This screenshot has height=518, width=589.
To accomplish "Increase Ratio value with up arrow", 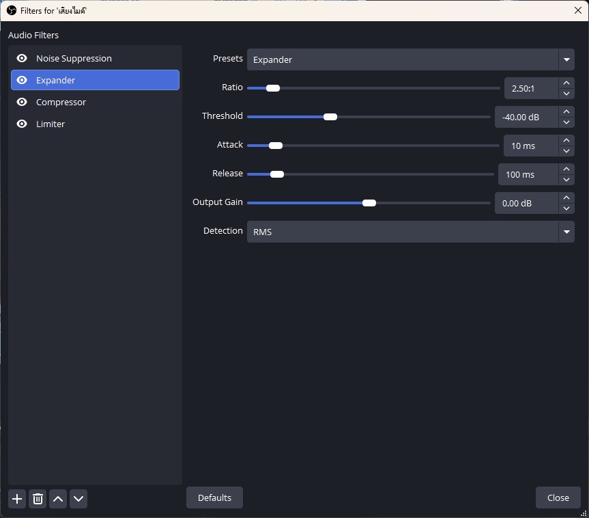I will point(566,83).
